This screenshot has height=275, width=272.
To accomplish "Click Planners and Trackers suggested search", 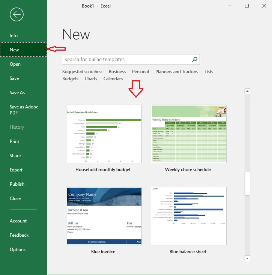I will pos(177,72).
